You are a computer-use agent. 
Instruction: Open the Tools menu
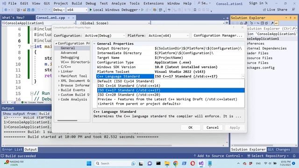[135, 3]
